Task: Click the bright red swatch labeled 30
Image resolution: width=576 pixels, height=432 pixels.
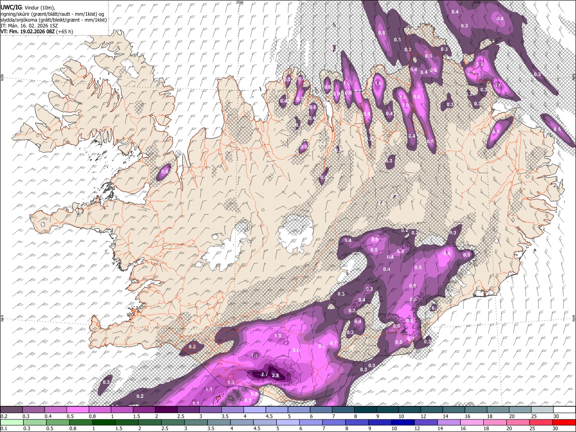Action: click(x=564, y=422)
